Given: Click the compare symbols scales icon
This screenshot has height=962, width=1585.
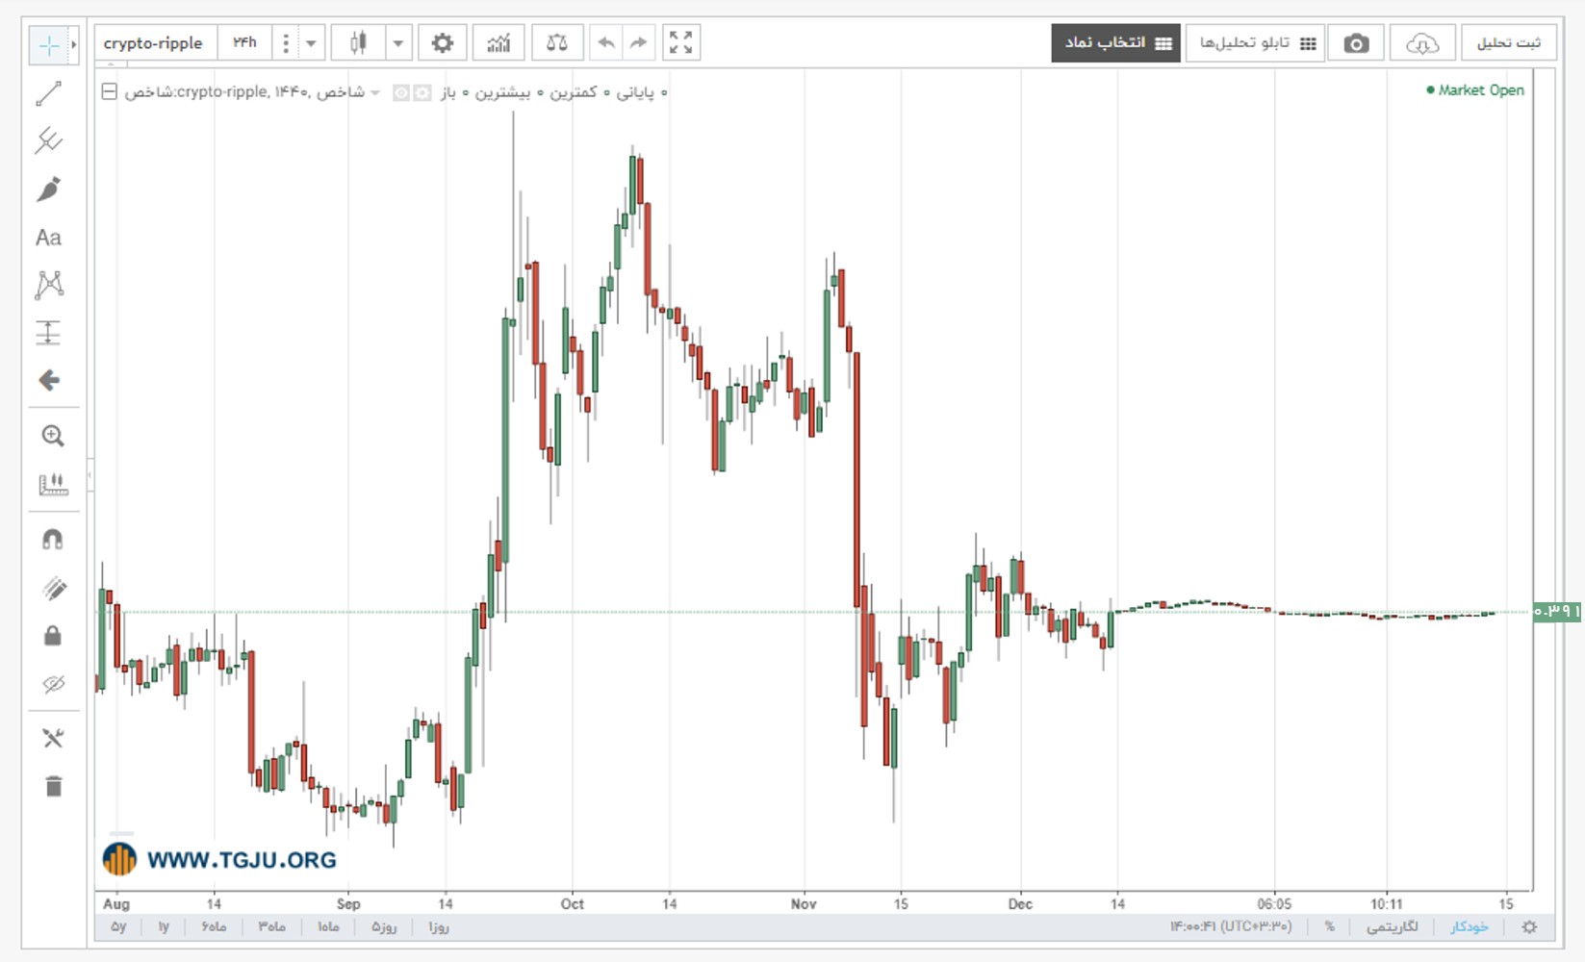Looking at the screenshot, I should 557,43.
